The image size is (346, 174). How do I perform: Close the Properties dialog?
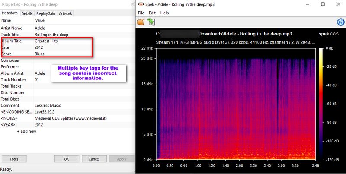132,4
